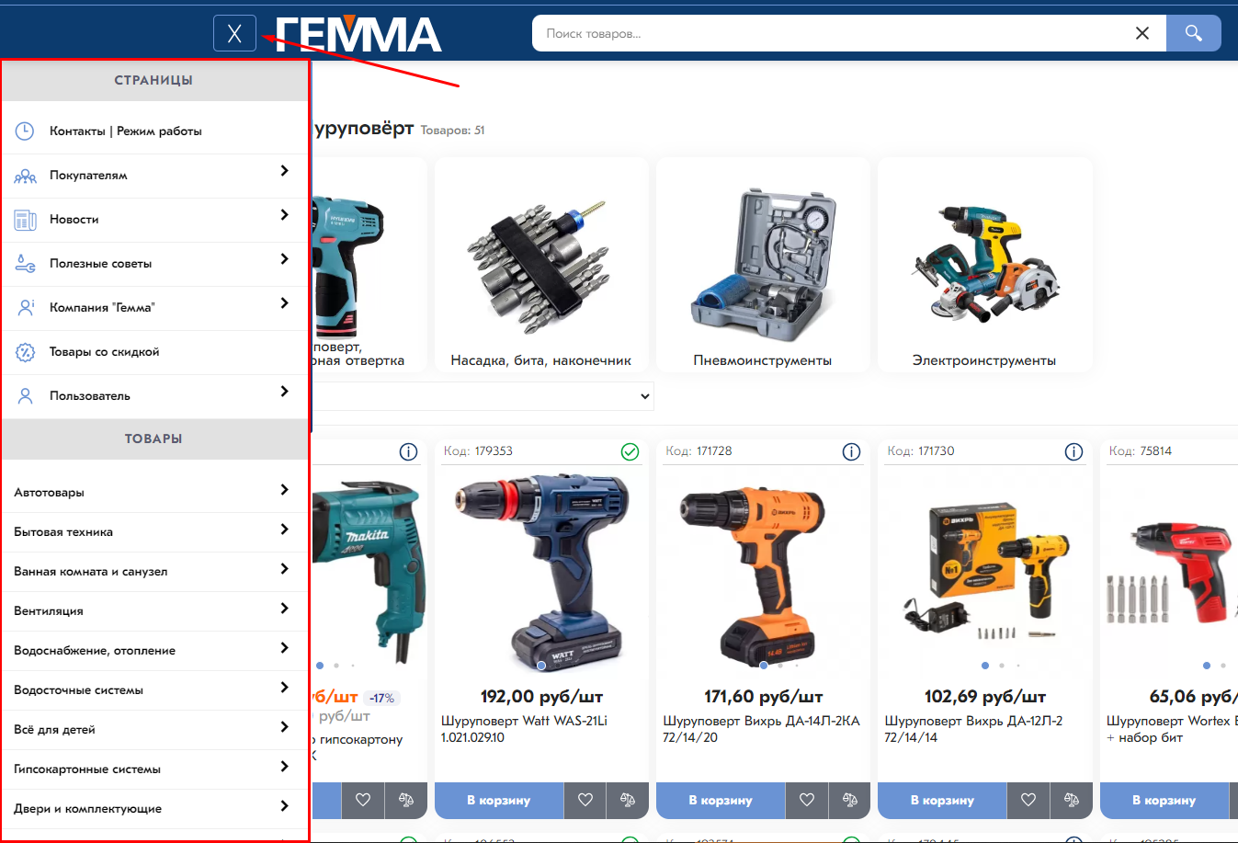Image resolution: width=1238 pixels, height=843 pixels.
Task: Open Товары со скидкой menu item
Action: (104, 352)
